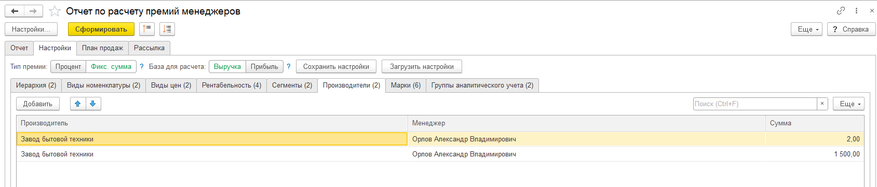Click Загрузить настройки button

pos(422,66)
